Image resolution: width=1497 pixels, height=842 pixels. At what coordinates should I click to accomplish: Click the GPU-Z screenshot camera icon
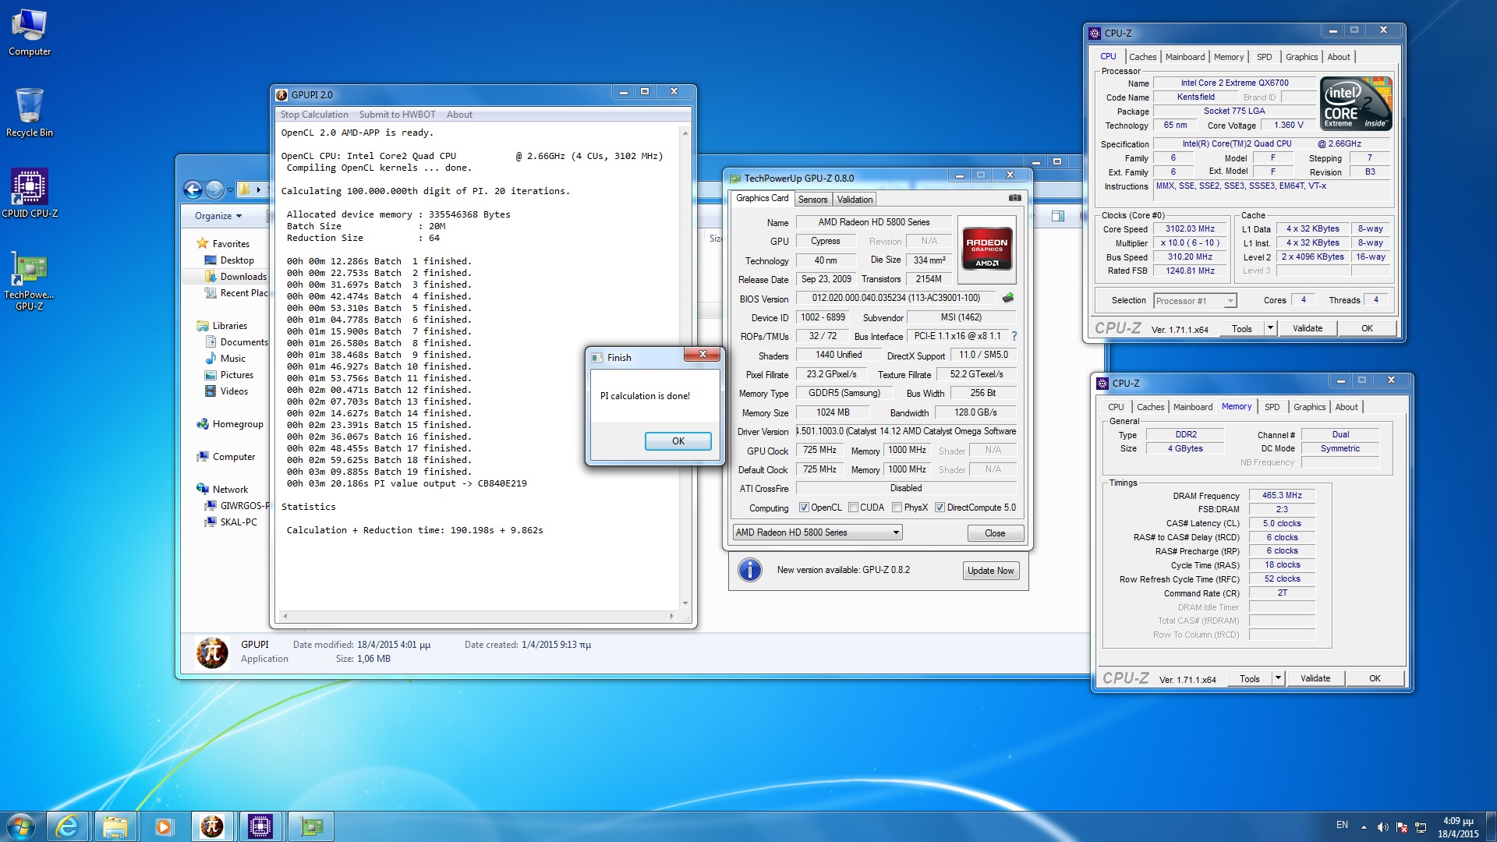point(1014,198)
